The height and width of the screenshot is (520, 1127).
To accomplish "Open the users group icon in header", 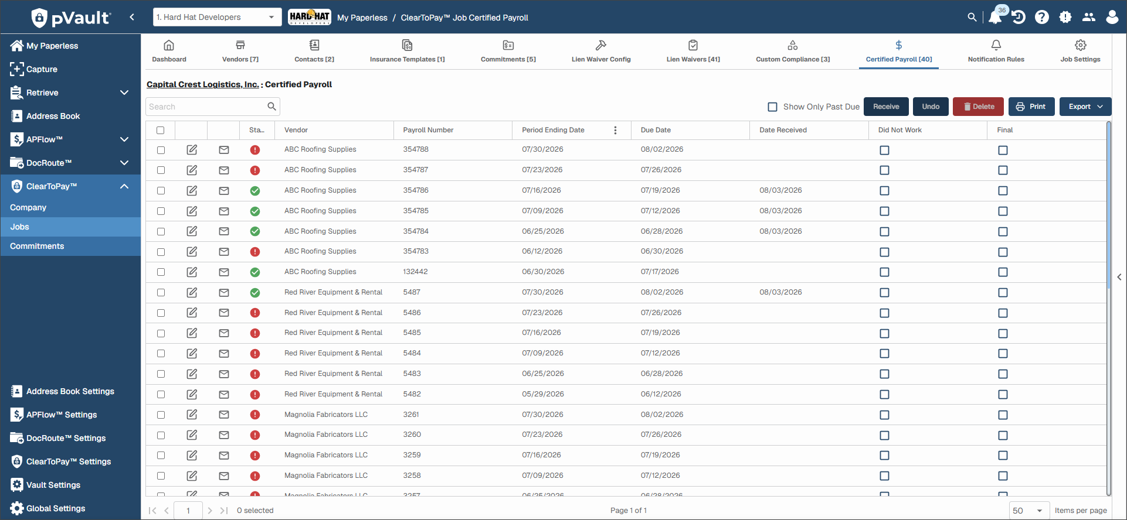I will (1089, 18).
